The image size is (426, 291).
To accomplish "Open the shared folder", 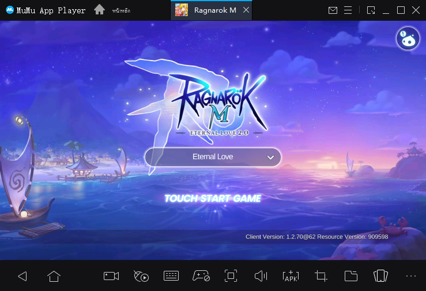I will 350,276.
